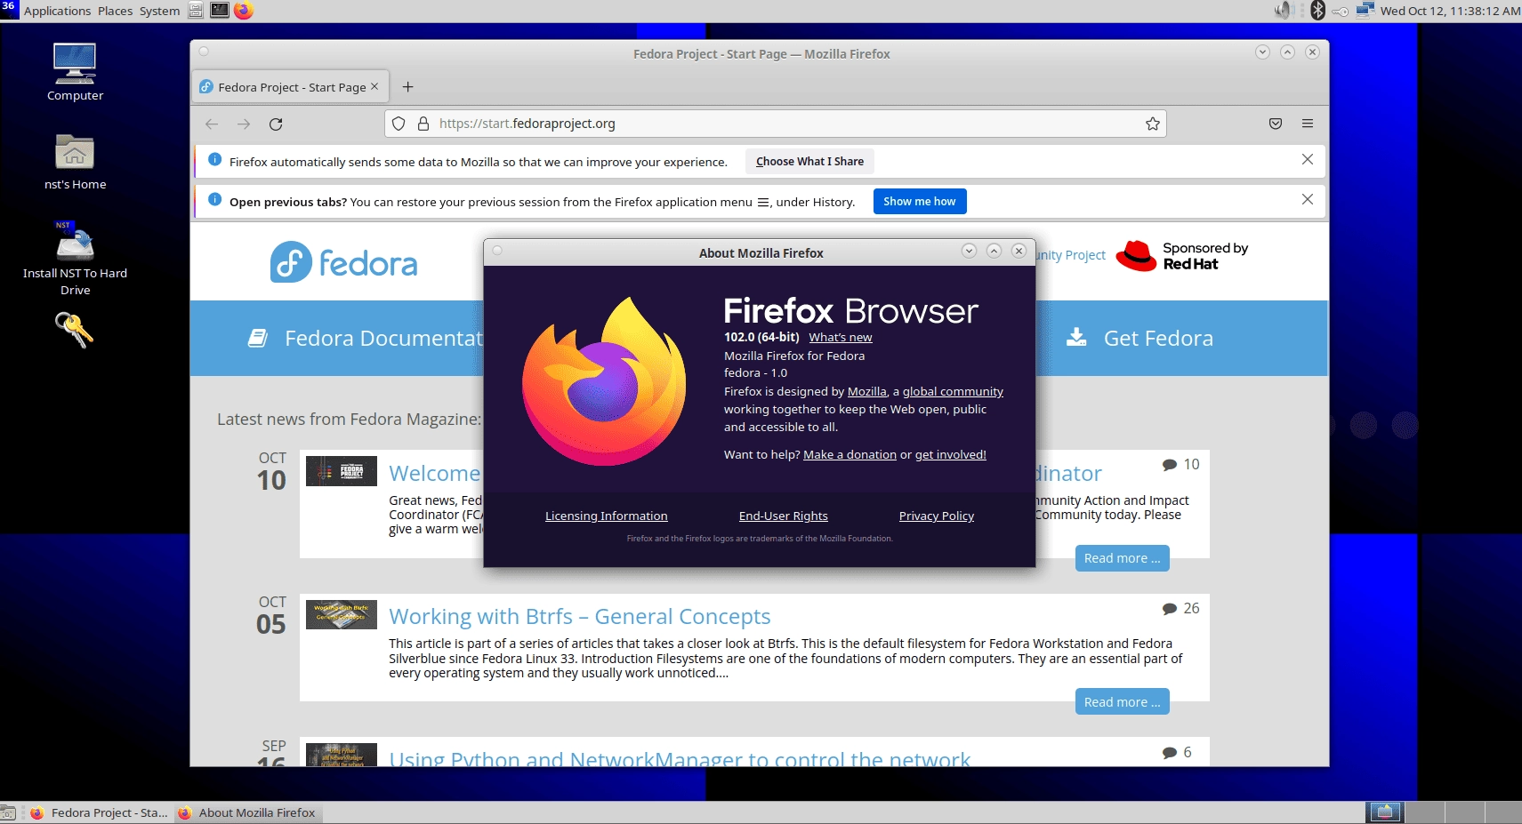
Task: Open the System menu
Action: point(159,11)
